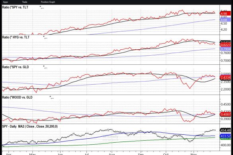Open the Position Graph menu
This screenshot has height=155, width=233.
coord(48,2)
